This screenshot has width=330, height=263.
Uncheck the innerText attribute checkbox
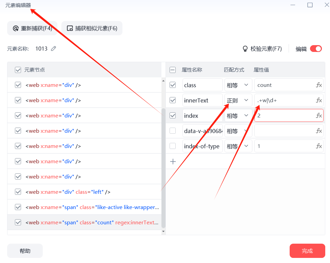pyautogui.click(x=173, y=100)
